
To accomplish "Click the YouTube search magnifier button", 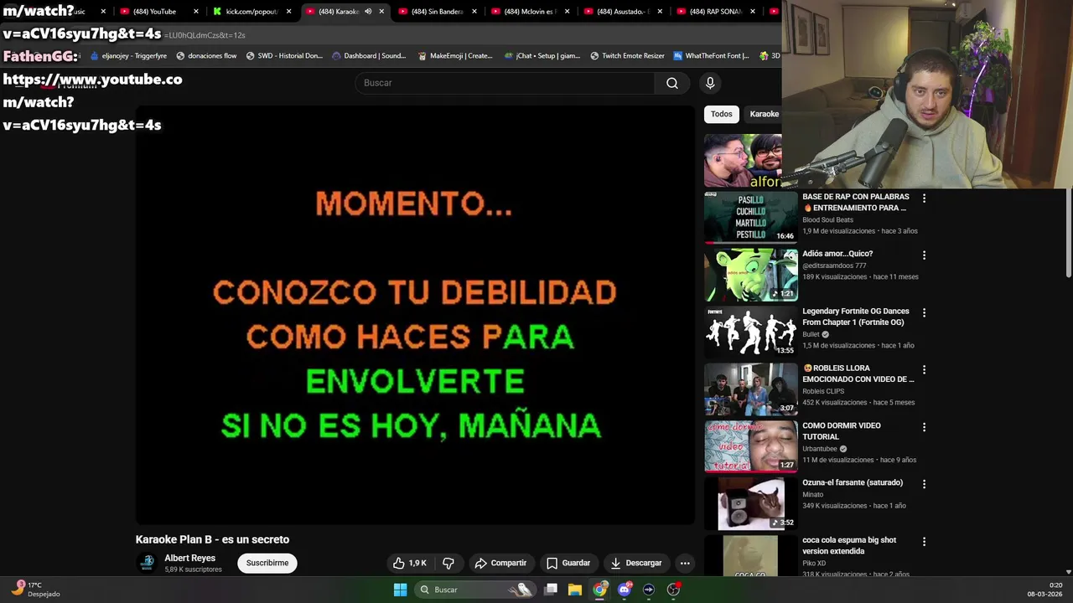I will tap(672, 83).
